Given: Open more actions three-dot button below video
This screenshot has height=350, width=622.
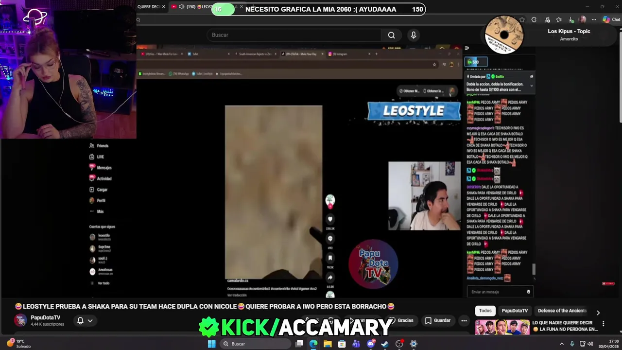Looking at the screenshot, I should (464, 320).
